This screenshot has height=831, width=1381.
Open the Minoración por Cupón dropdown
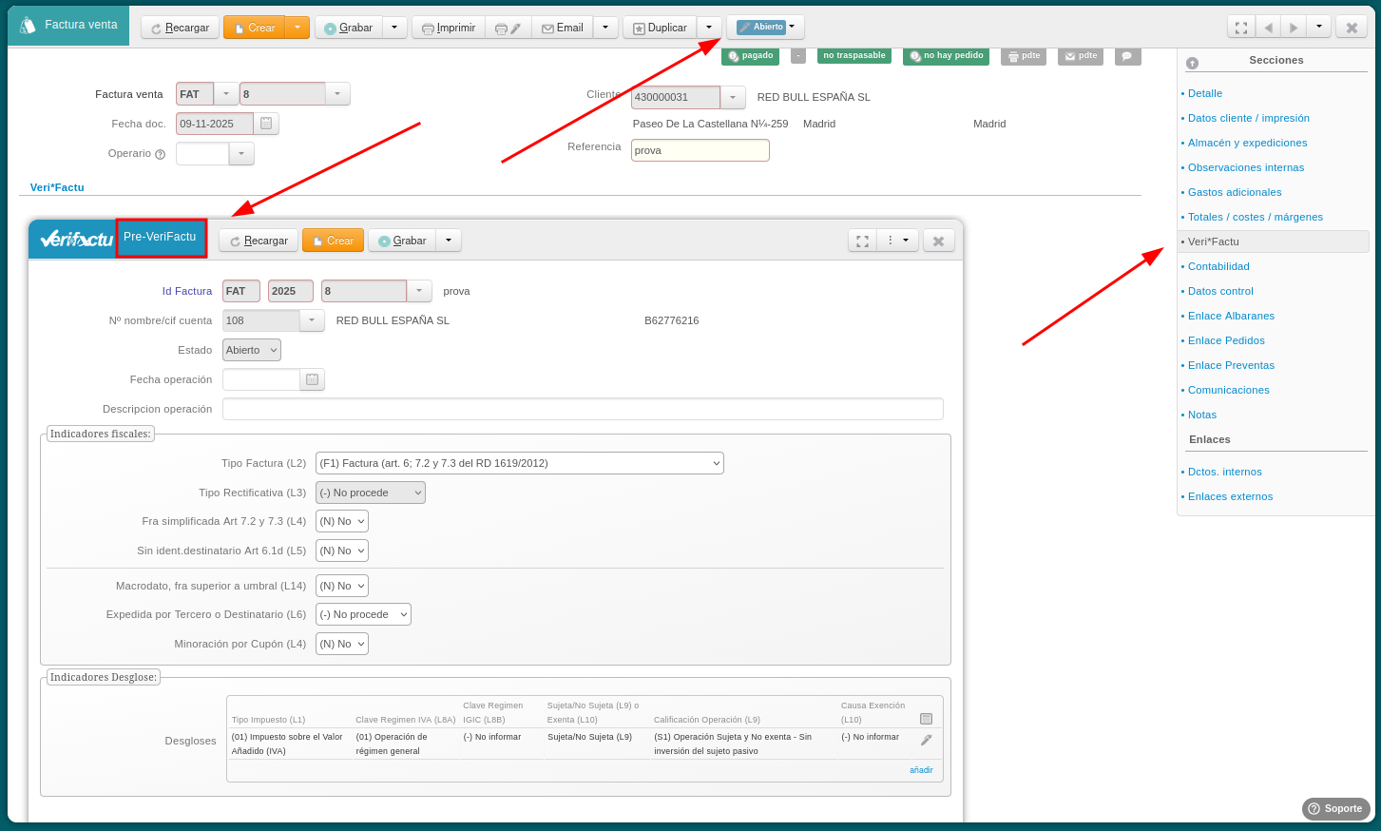point(341,644)
